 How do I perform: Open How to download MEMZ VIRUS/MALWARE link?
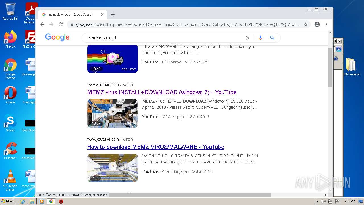pos(156,147)
